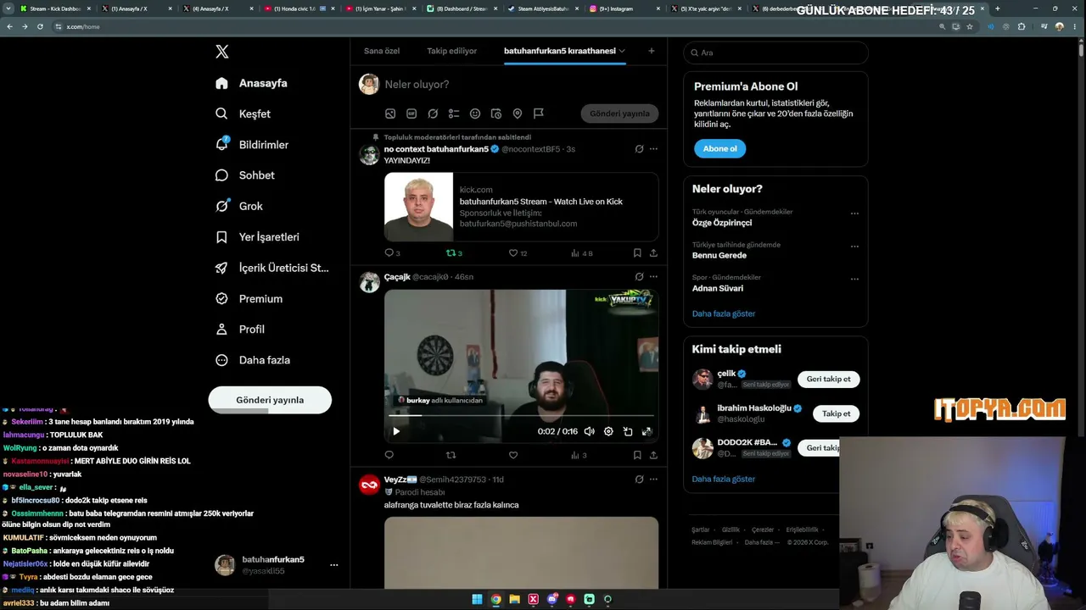Switch to the Honda civic browser tab
Screen dimensions: 1086x610
(x=298, y=8)
